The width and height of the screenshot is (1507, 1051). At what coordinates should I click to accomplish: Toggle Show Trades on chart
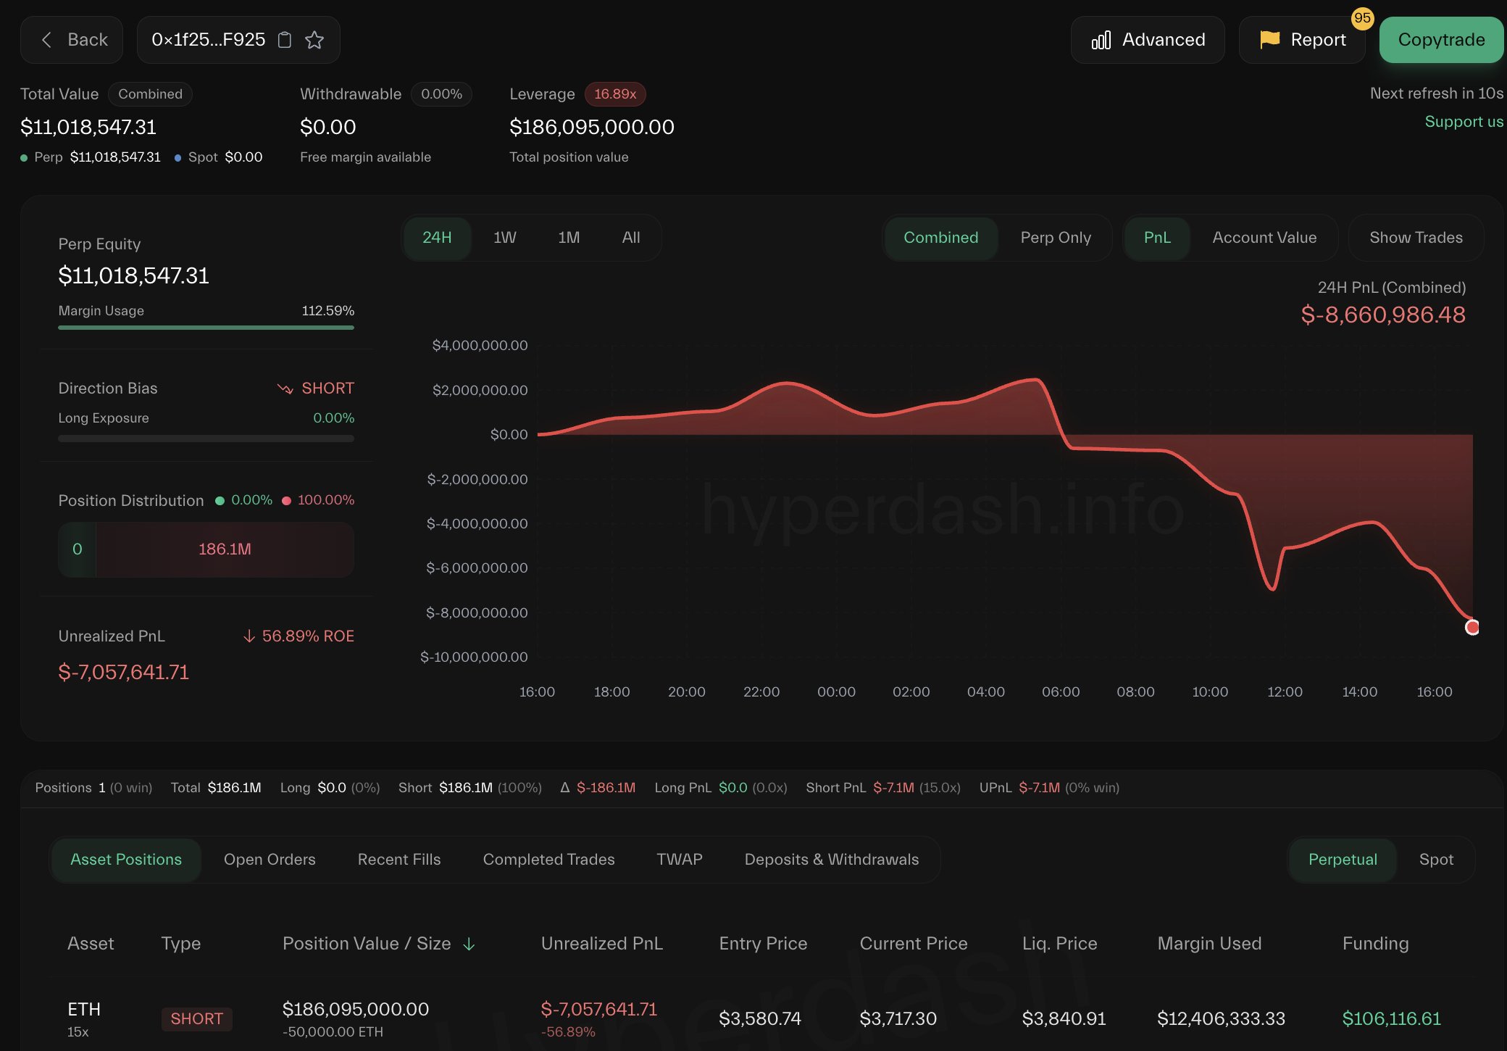[1416, 238]
